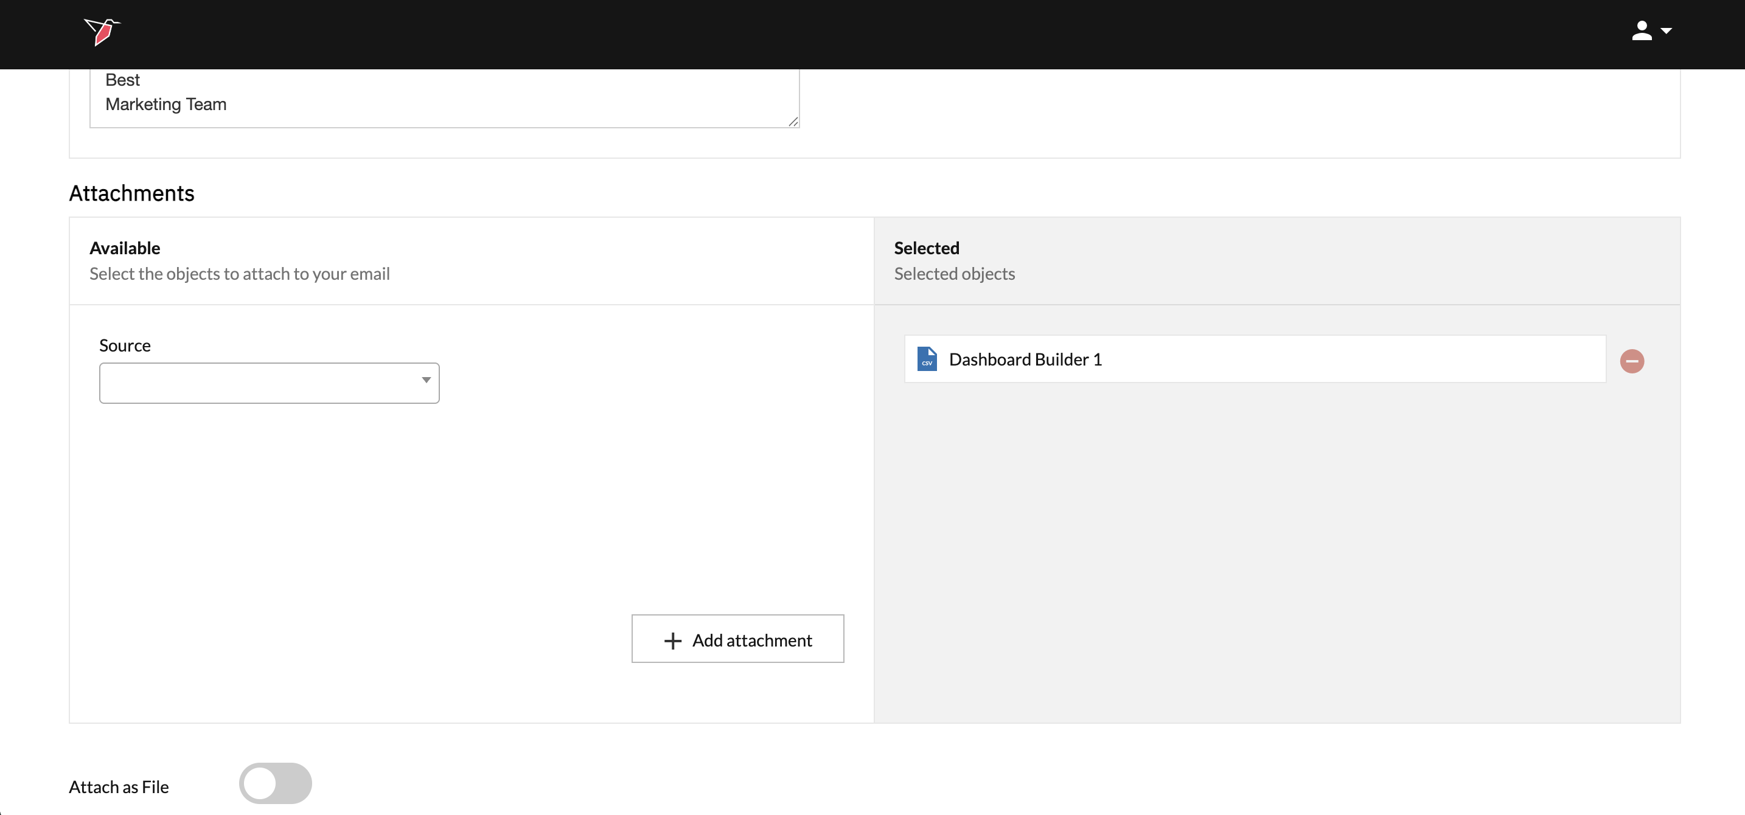
Task: Remove Dashboard Builder 1 with minus icon
Action: pos(1632,361)
